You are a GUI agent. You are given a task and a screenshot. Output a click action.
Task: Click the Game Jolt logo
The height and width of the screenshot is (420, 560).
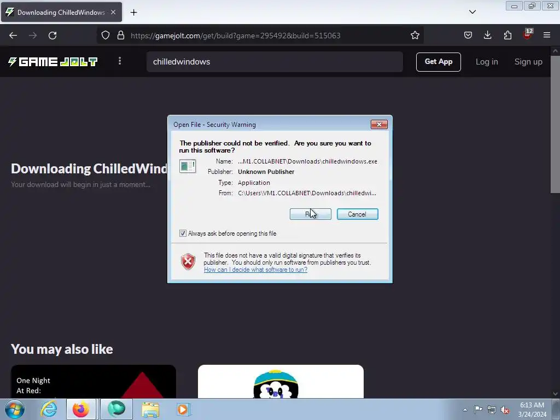coord(53,62)
